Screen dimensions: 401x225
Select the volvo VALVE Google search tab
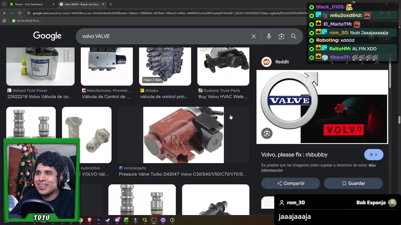(82, 4)
